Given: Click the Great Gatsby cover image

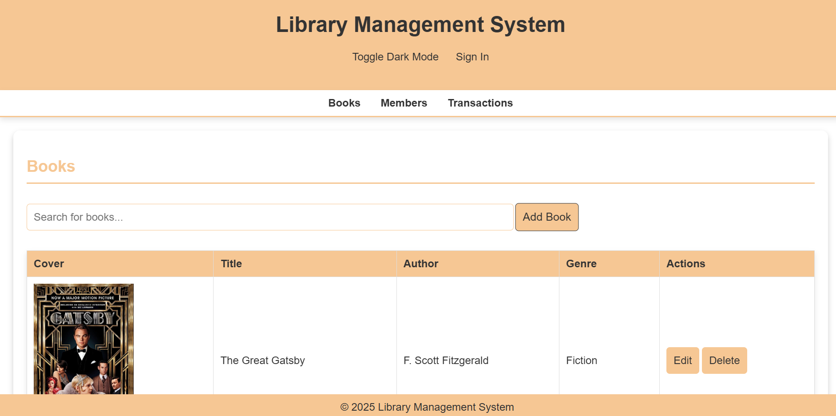Looking at the screenshot, I should tap(83, 339).
